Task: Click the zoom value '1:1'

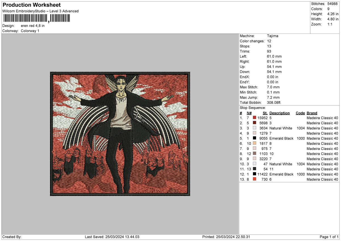Action: pos(330,24)
